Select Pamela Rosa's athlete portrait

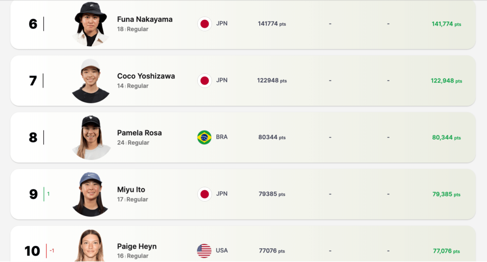91,138
